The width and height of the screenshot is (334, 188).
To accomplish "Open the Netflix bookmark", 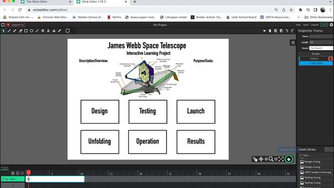I will (x=114, y=17).
